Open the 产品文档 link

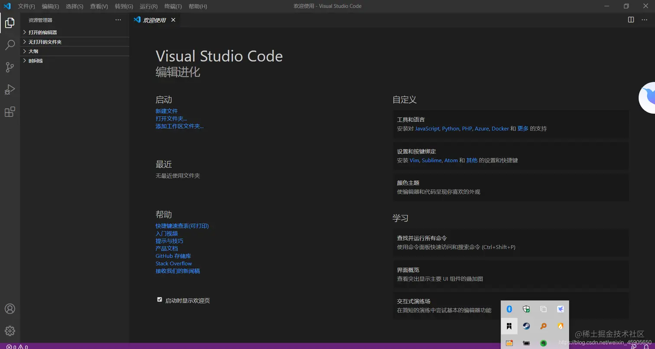[x=166, y=248]
